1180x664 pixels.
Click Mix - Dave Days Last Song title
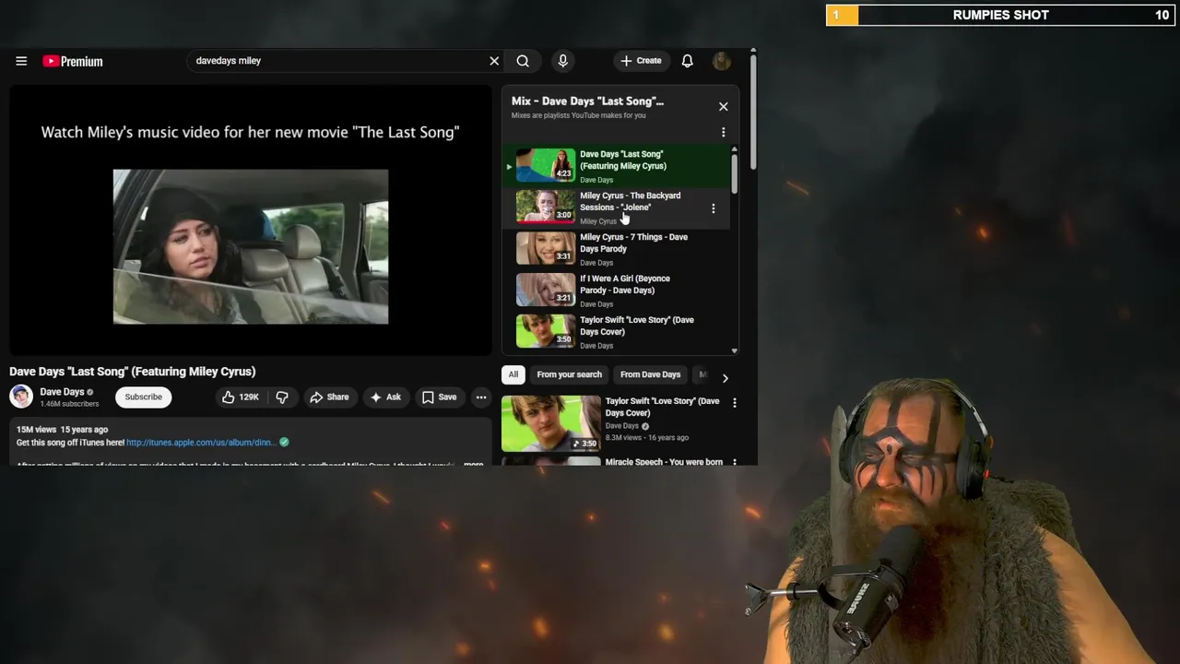tap(587, 101)
